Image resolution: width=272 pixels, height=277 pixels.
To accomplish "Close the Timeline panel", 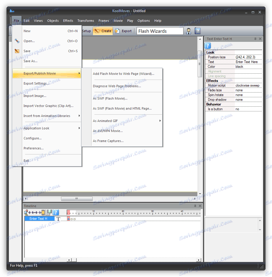I will pos(200,206).
